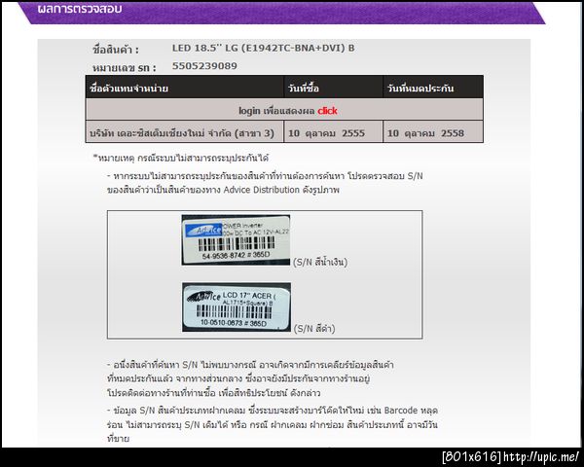Open the black S/N Advice label image
The image size is (584, 467).
[x=237, y=306]
